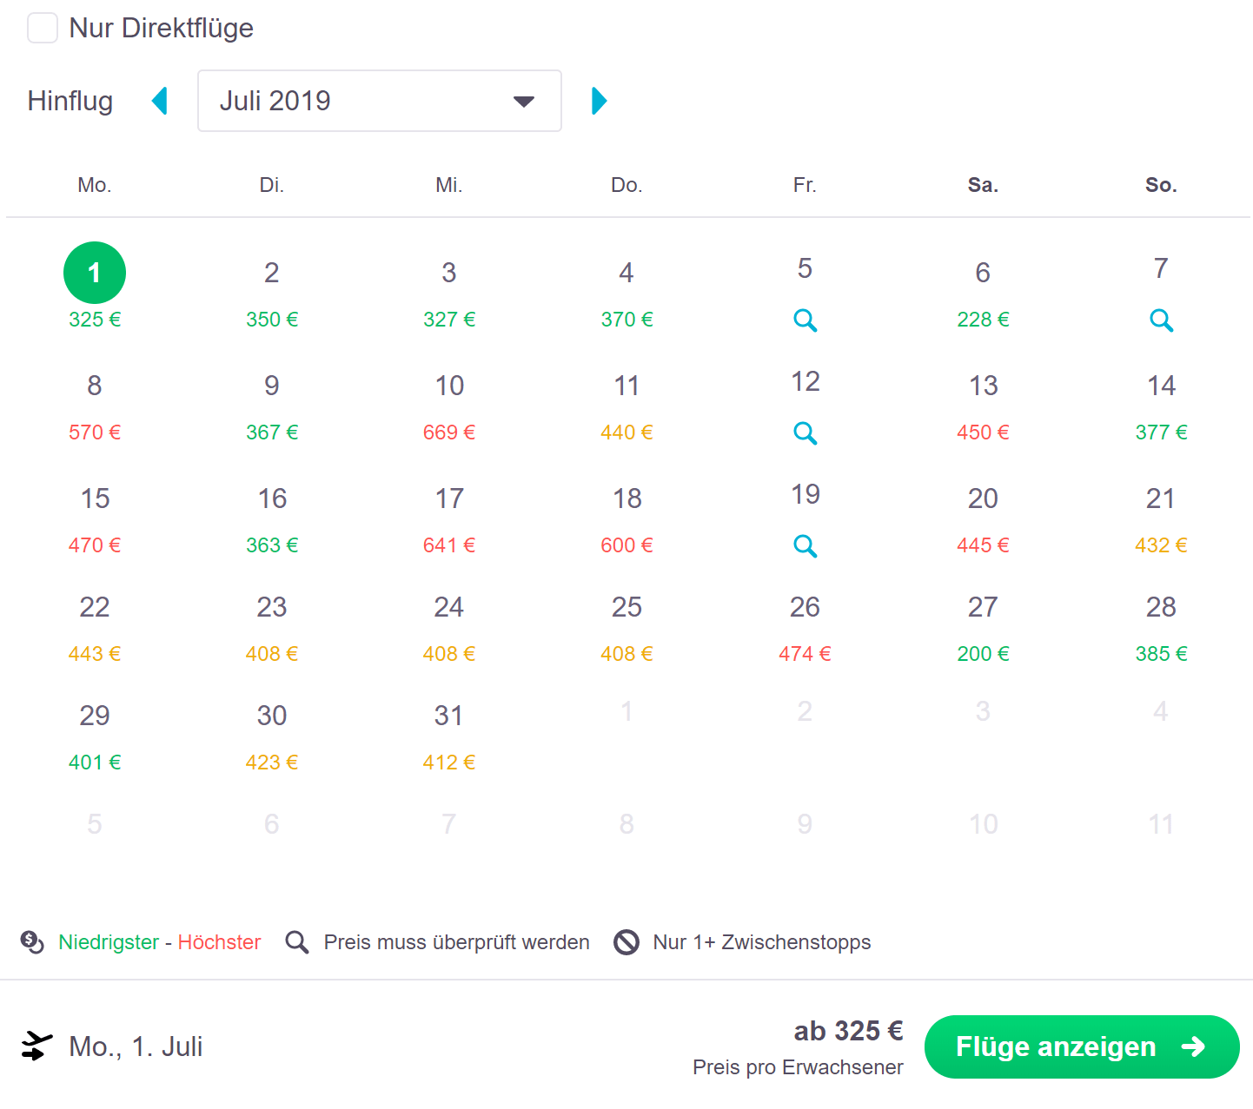This screenshot has width=1253, height=1109.
Task: Select July 22 at 443 €
Action: 95,628
